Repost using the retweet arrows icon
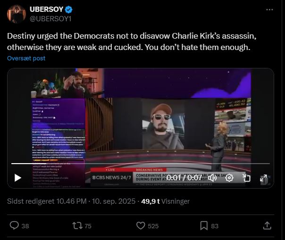The image size is (285, 240). (x=77, y=226)
